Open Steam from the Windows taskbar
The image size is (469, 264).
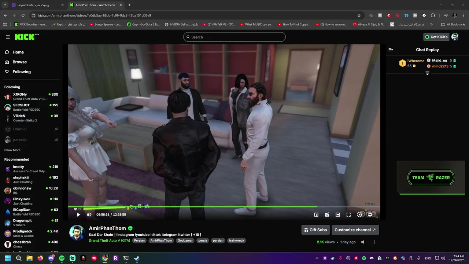coord(137,258)
